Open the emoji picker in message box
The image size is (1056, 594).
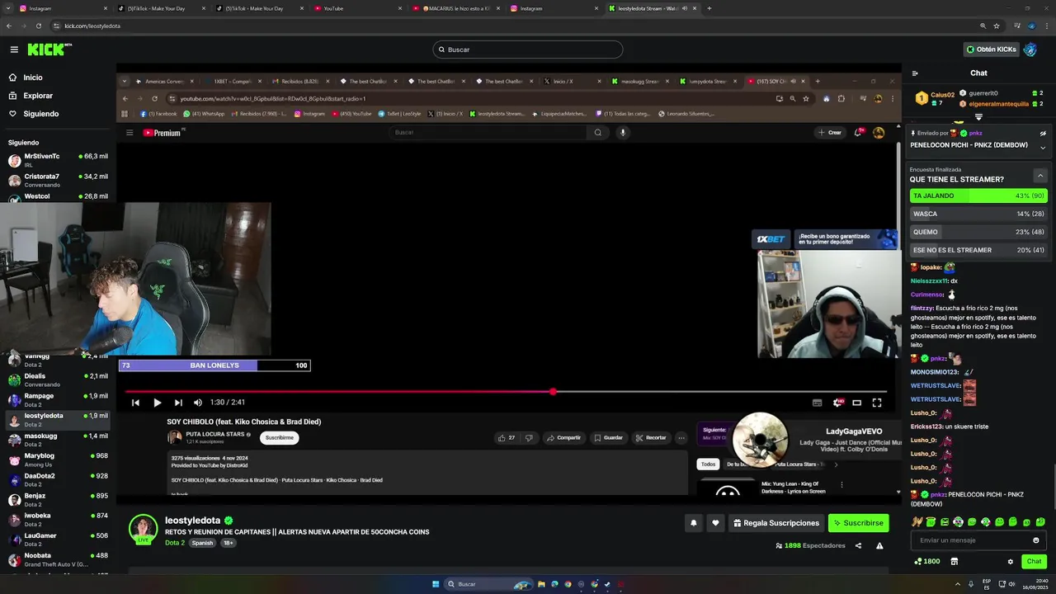[1036, 540]
